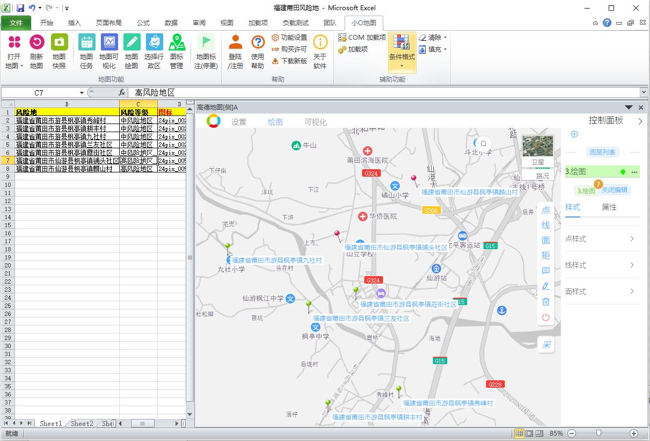Screen dimensions: 650x441
Task: Open 图标管理 icon management
Action: pyautogui.click(x=177, y=51)
